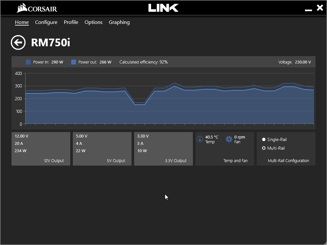Close the Corsair Link window
327x245 pixels.
320,8
